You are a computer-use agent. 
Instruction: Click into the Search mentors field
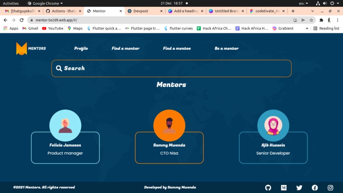pos(171,68)
